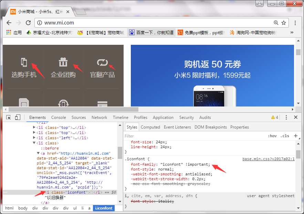Select the body breadcrumb
Viewport: 304px width, 214px height.
pyautogui.click(x=23, y=208)
